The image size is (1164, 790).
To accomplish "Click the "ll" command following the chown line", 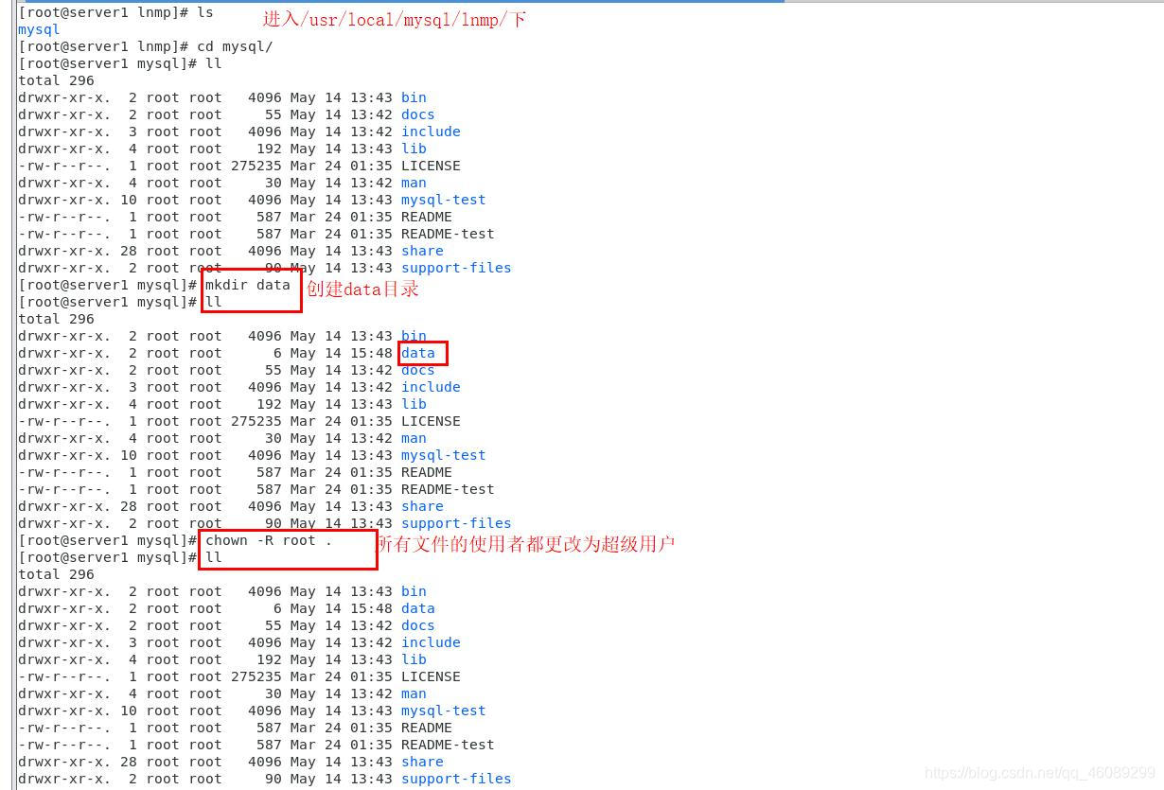I will tap(214, 557).
